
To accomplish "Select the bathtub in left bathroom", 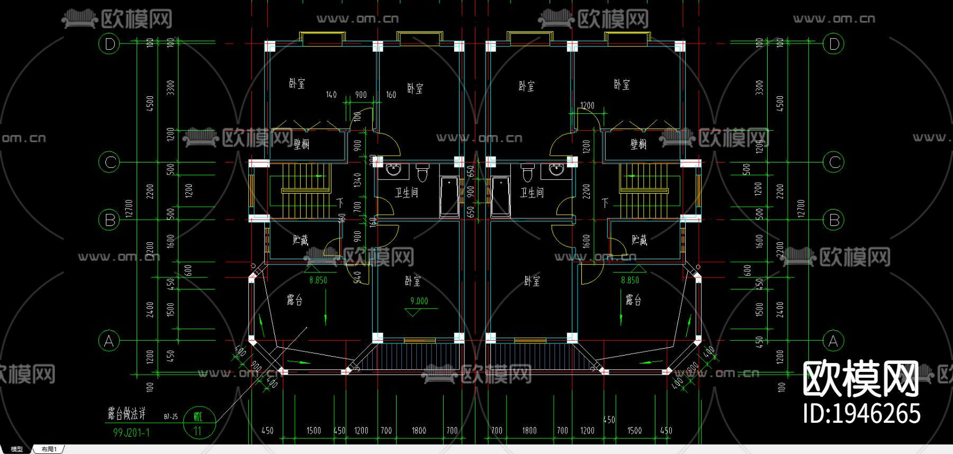I will (449, 197).
